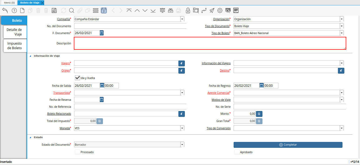The image size is (360, 165).
Task: Uncheck the Ida y Vuelta checkbox
Action: pyautogui.click(x=78, y=78)
